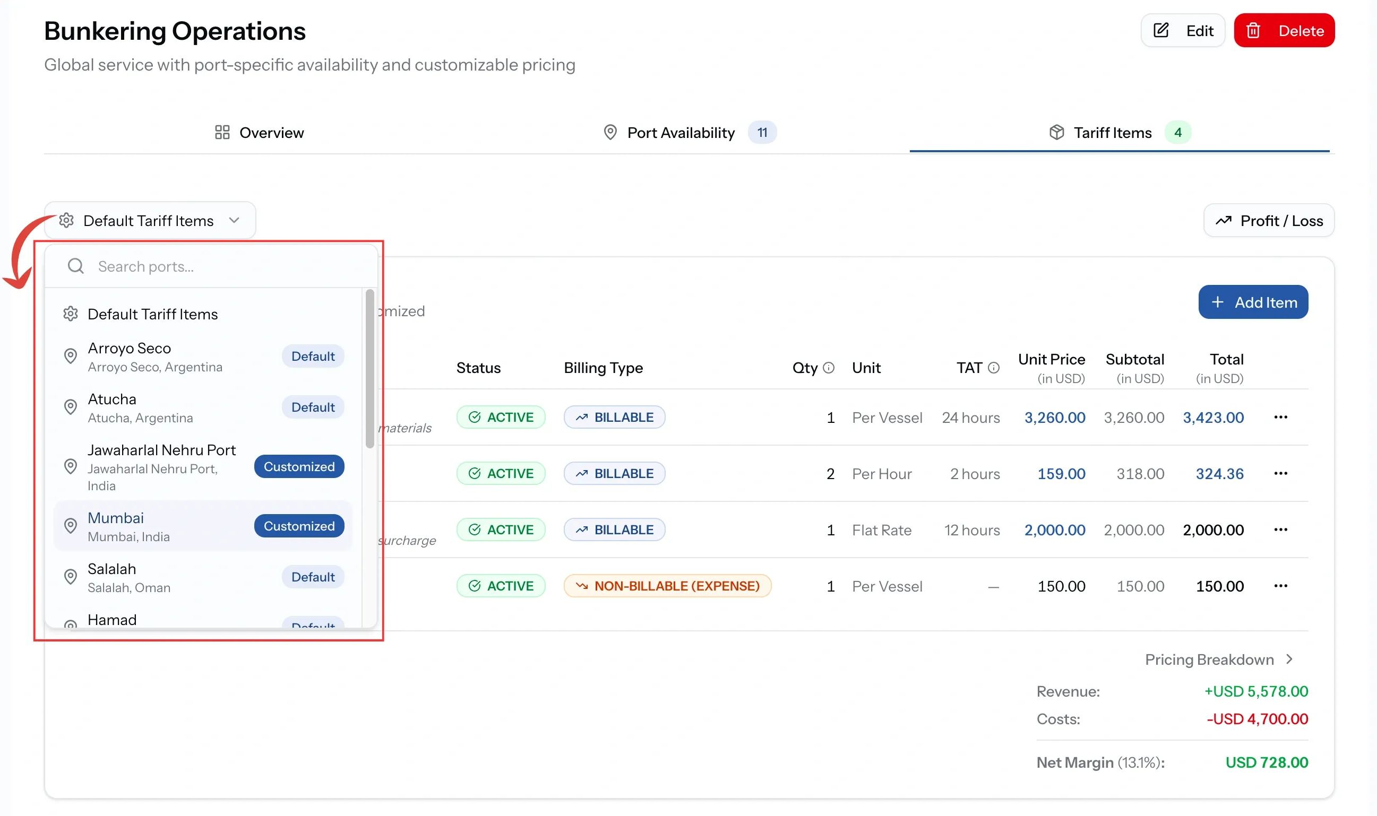Click the port list scrollbar
1377x816 pixels.
(369, 368)
